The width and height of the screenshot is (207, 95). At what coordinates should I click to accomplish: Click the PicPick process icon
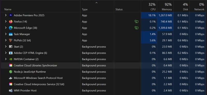coord(11,40)
